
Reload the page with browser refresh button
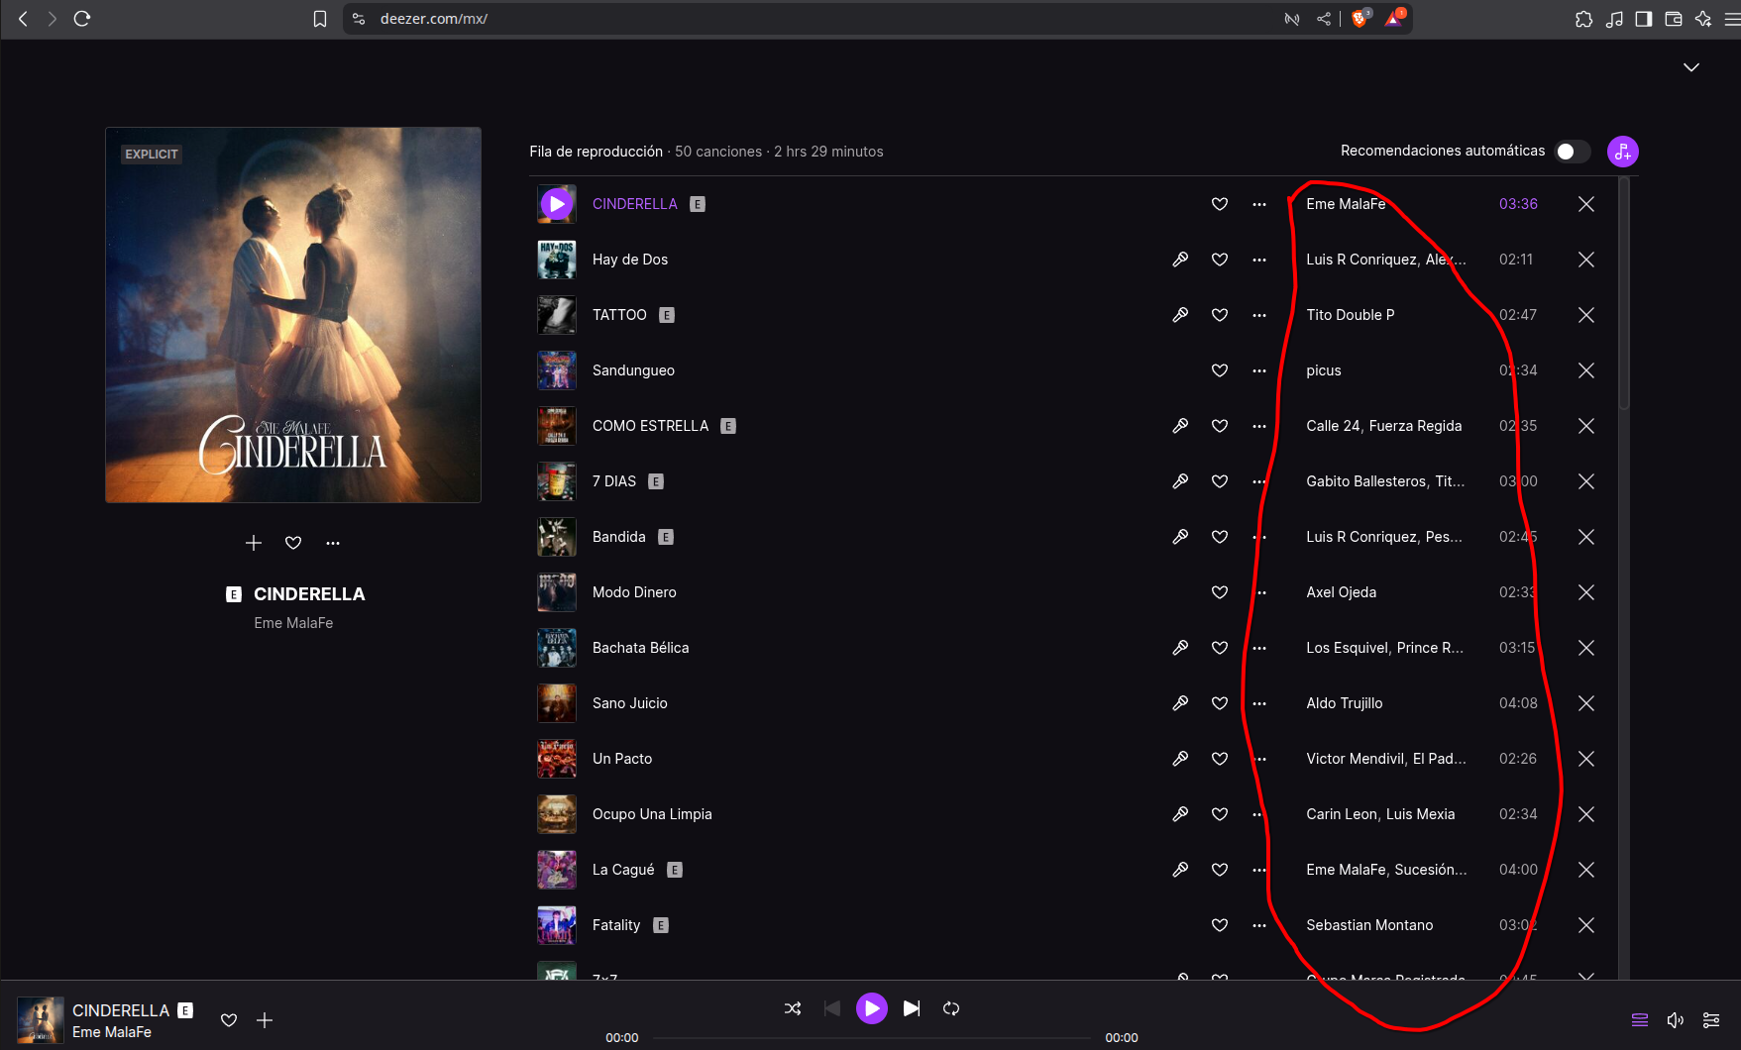(x=82, y=19)
